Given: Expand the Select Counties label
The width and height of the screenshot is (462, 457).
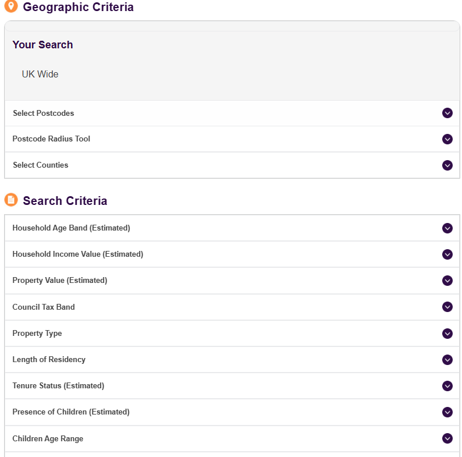Looking at the screenshot, I should [x=41, y=165].
